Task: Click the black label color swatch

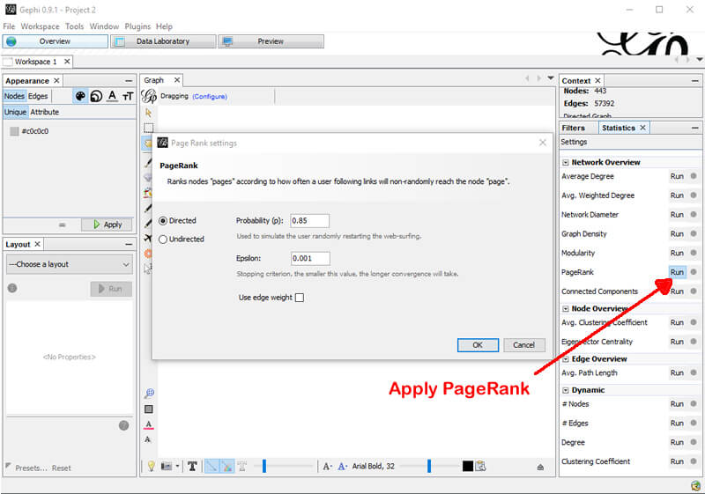Action: coord(468,466)
